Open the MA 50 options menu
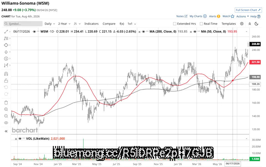 (198, 32)
